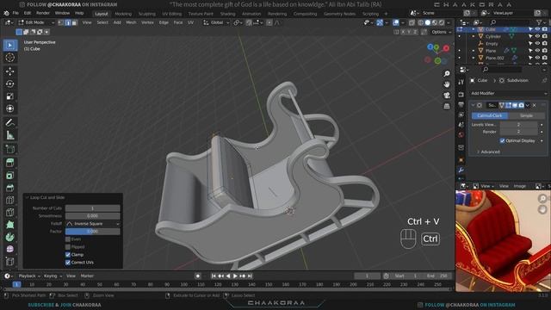Select the Smooth tool
Viewport: 551px width, 310px height.
9,249
